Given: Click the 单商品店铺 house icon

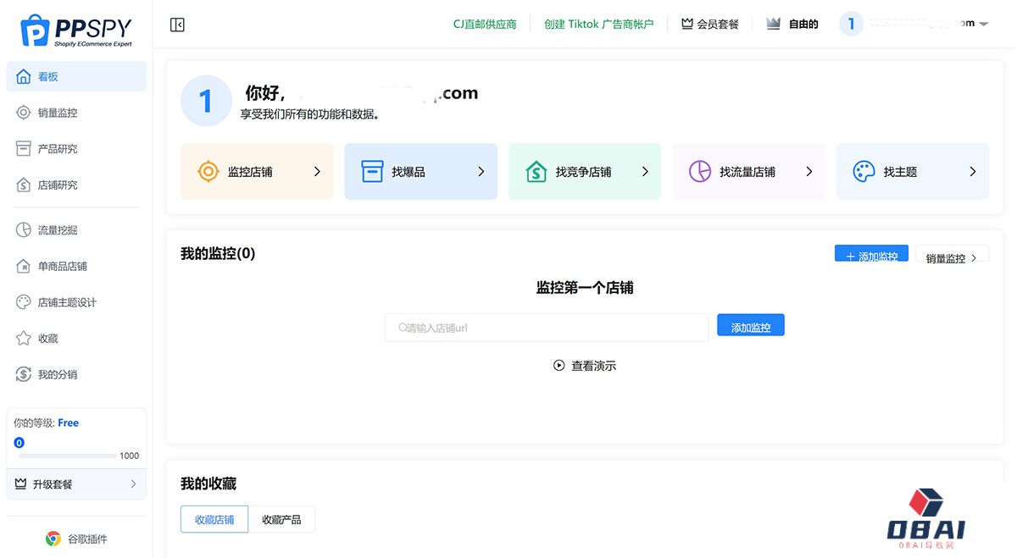Looking at the screenshot, I should (x=23, y=266).
